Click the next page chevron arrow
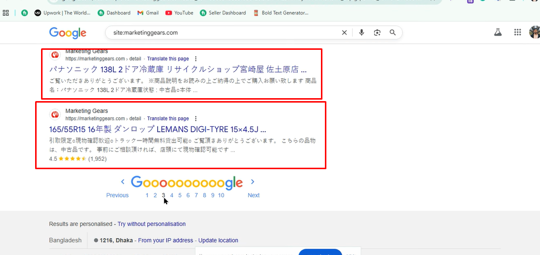The image size is (540, 255). 252,182
